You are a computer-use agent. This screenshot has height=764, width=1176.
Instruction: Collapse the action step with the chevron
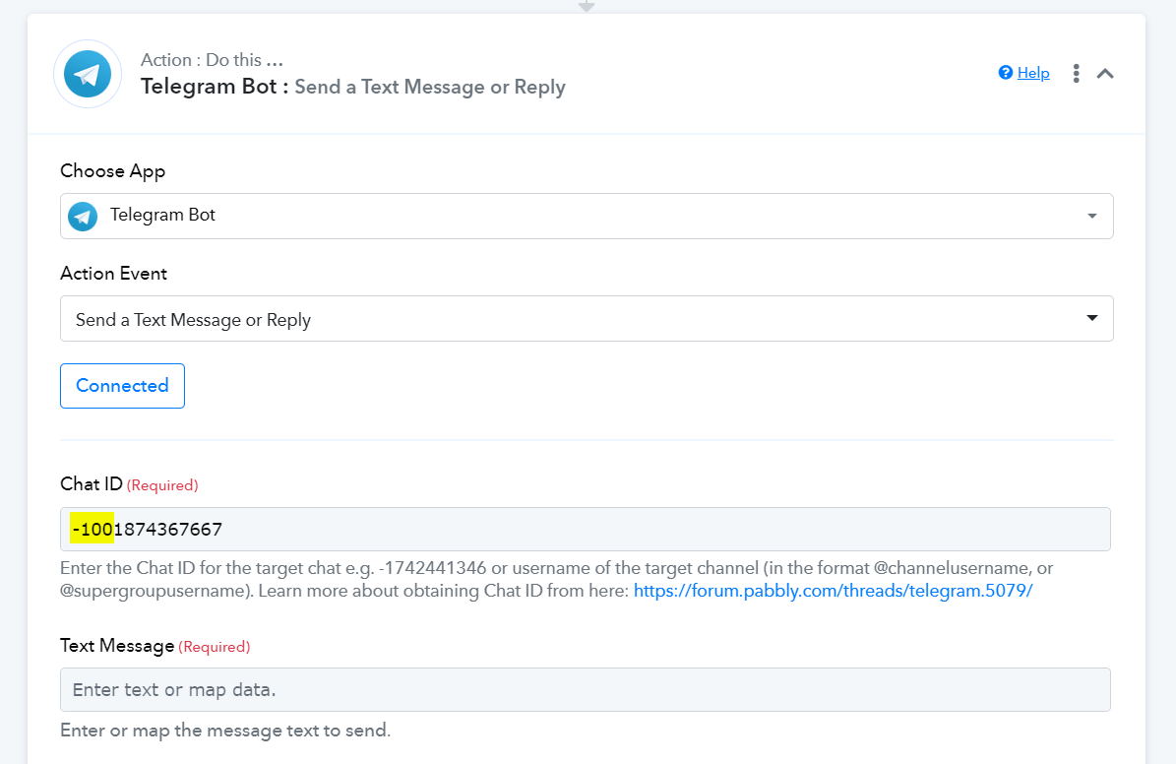click(x=1105, y=73)
